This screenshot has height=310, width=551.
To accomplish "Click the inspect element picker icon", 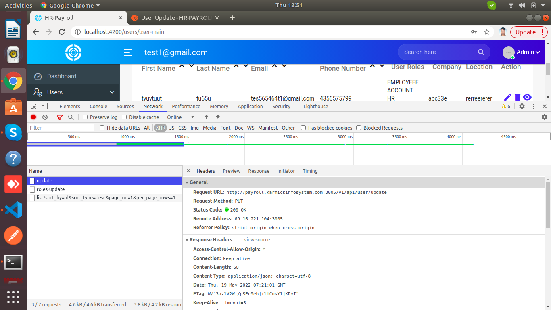I will (34, 106).
